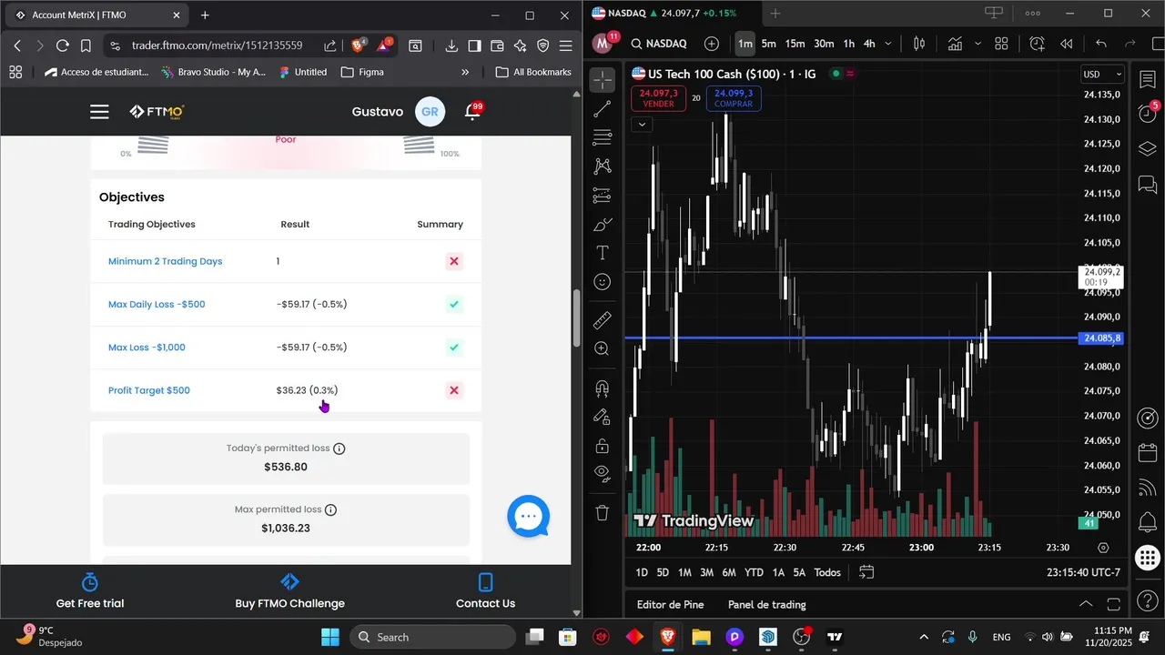Open the indicator templates grid

point(1001,44)
